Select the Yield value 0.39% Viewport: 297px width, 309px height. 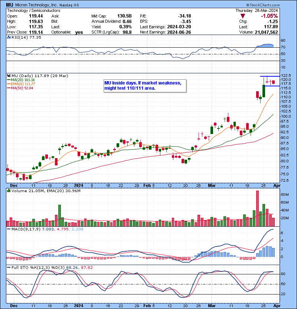[125, 27]
